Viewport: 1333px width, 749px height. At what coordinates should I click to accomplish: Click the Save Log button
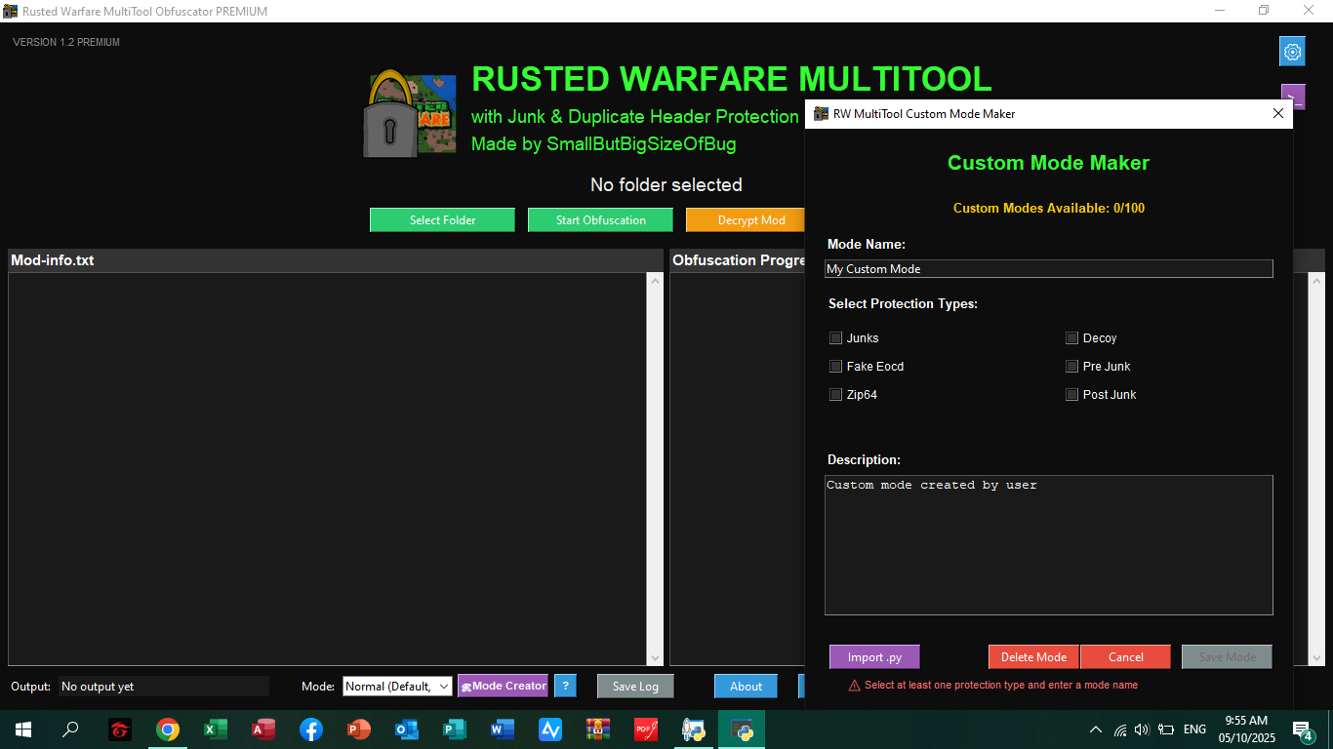click(635, 687)
